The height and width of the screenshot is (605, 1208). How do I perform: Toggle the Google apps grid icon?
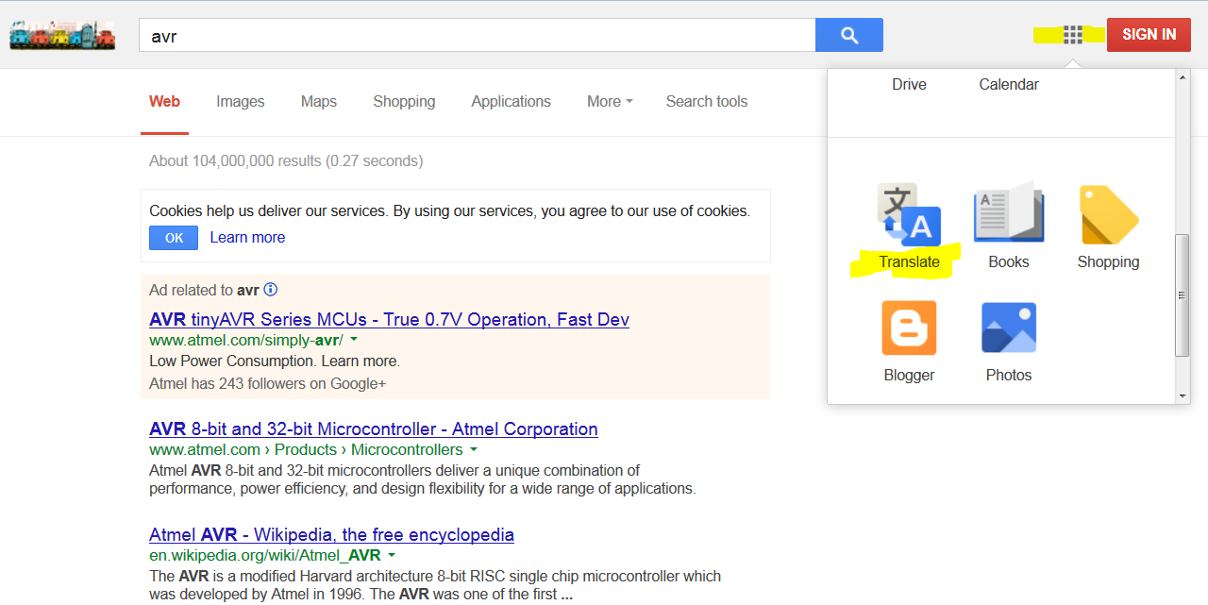1073,35
